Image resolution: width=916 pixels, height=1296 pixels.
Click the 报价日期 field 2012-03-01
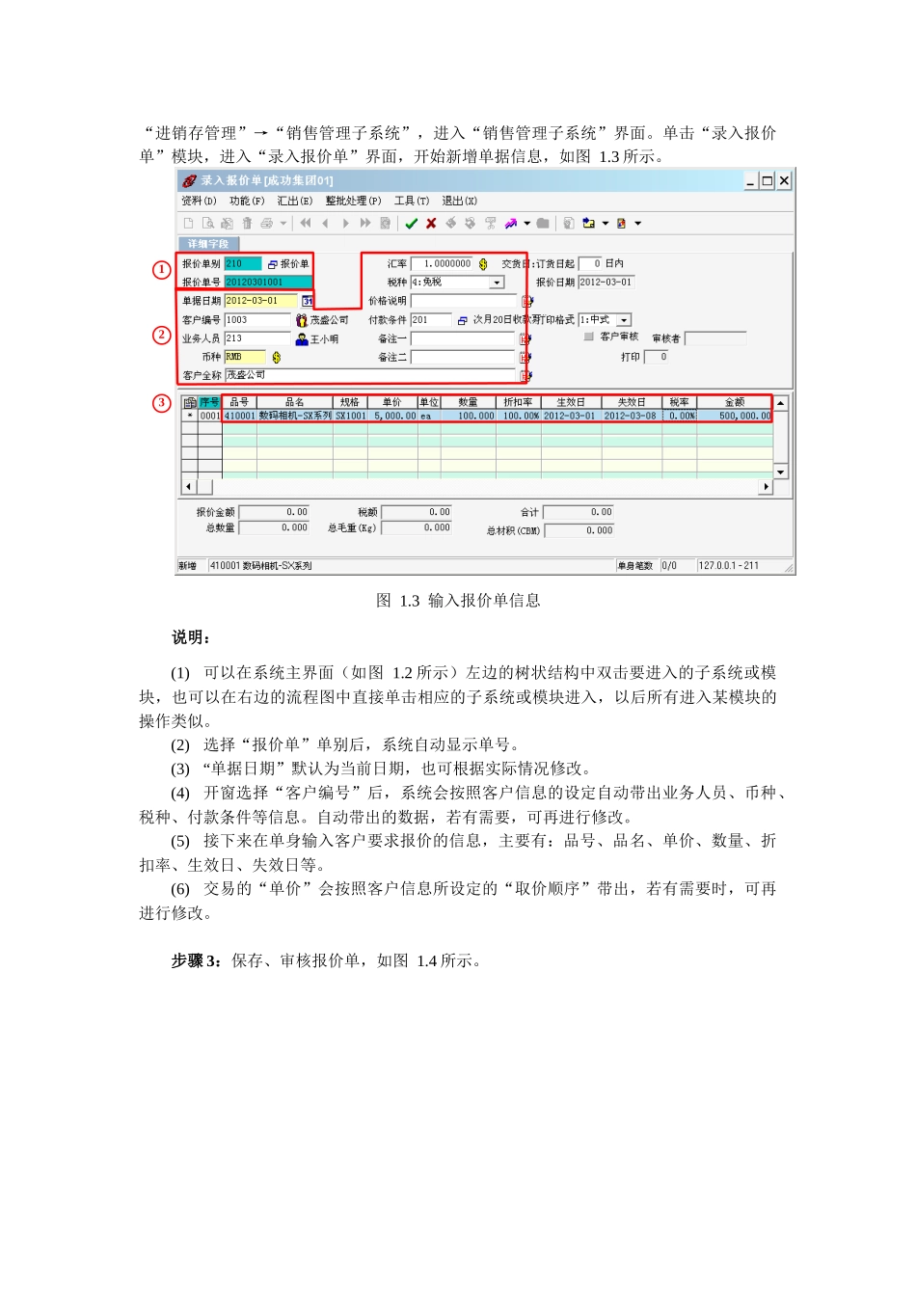[606, 283]
